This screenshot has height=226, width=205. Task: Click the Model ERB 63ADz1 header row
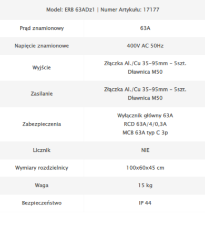click(102, 9)
